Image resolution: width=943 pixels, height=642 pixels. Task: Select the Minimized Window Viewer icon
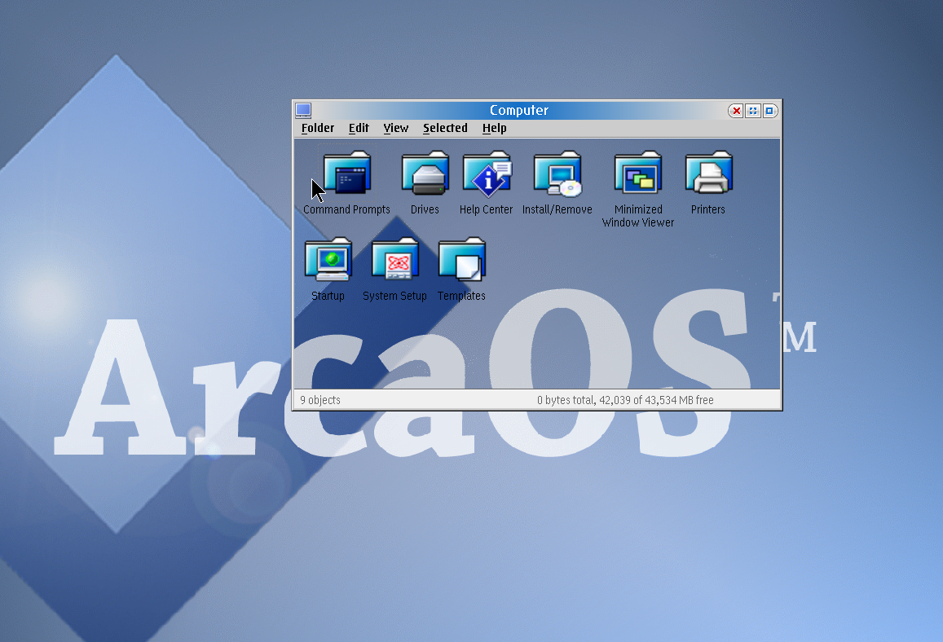coord(638,173)
